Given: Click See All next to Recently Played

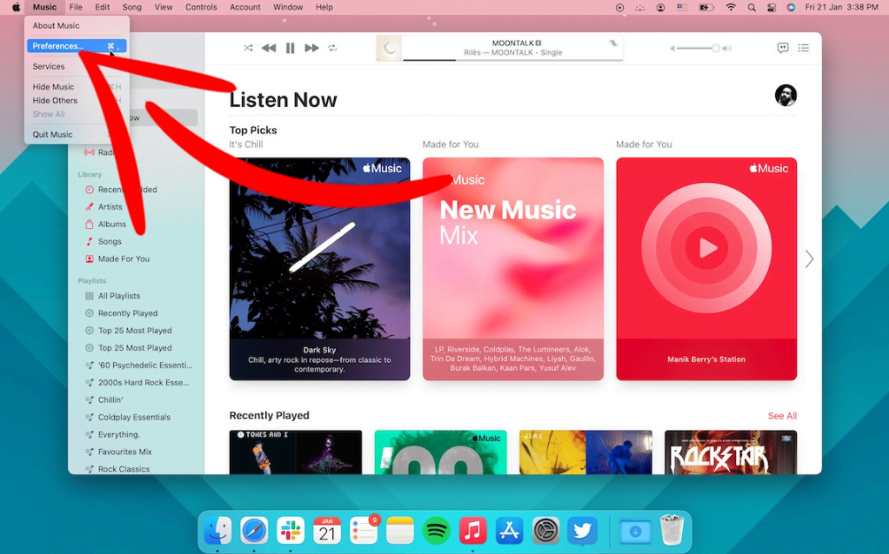Looking at the screenshot, I should [x=782, y=415].
